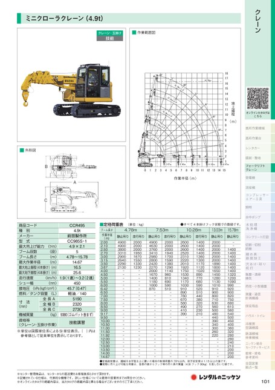This screenshot has height=390, width=275.
Task: Click the max below-ground lift value 25.6
Action: [x=77, y=273]
